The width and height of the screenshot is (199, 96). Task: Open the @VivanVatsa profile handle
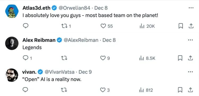pos(59,72)
